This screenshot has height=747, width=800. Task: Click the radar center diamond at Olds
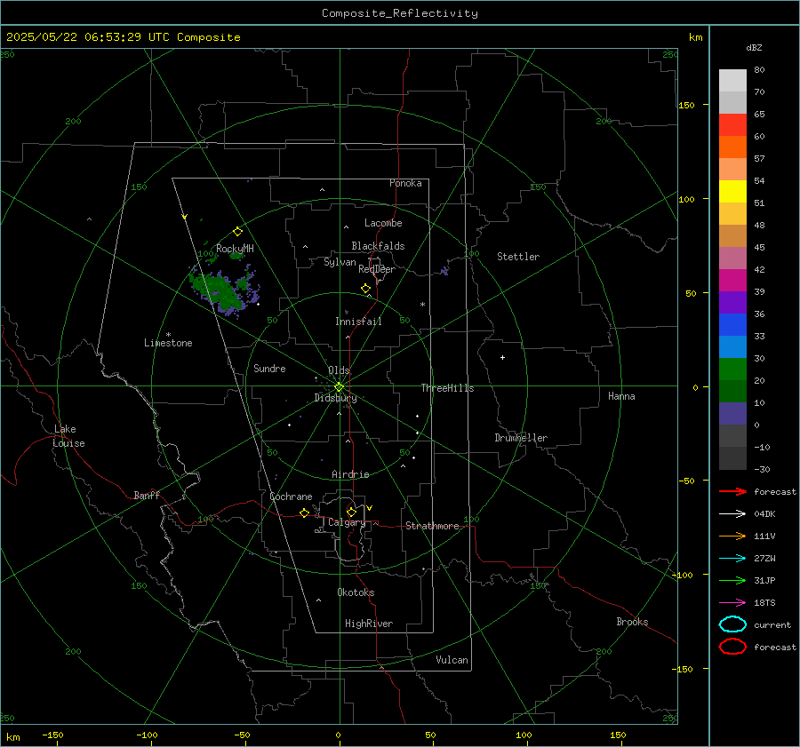pos(339,387)
